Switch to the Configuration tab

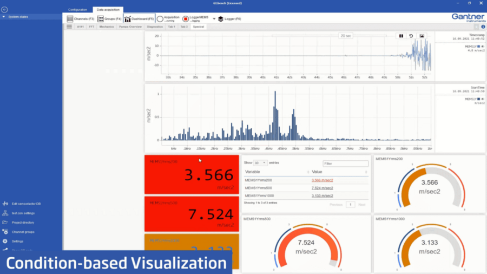coord(77,10)
